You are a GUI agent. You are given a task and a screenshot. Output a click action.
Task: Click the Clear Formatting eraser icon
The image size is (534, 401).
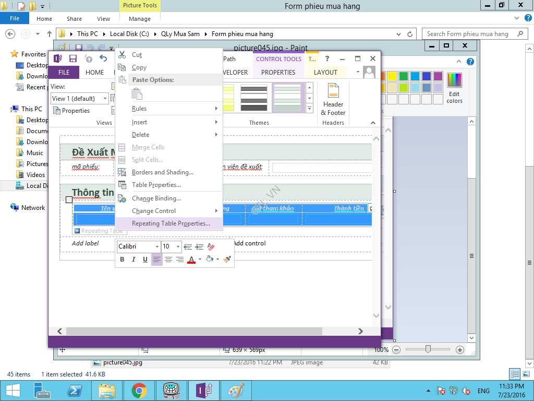pos(211,246)
